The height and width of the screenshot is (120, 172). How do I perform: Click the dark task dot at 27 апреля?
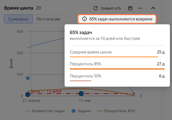[28, 95]
